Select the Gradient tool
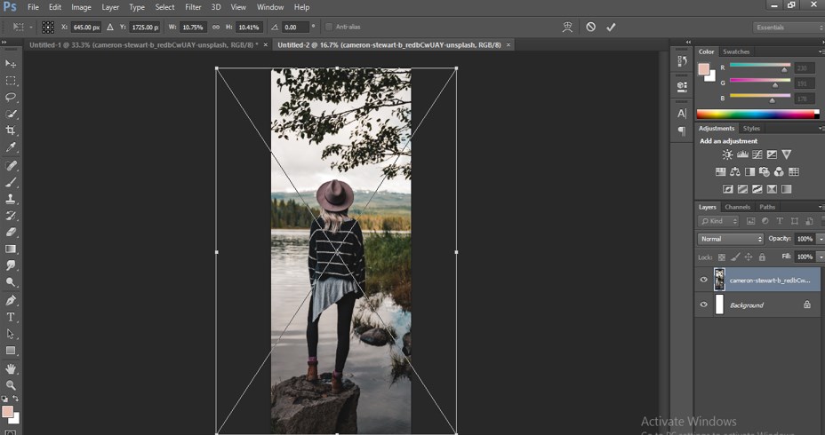Viewport: 825px width, 435px height. (11, 249)
